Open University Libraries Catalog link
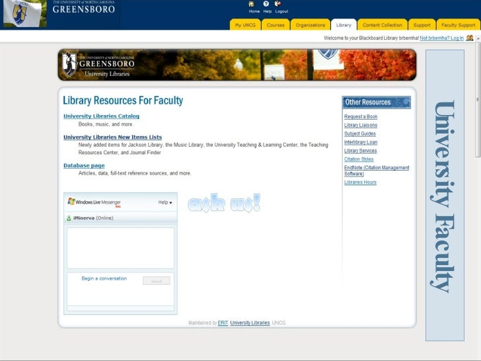 101,116
